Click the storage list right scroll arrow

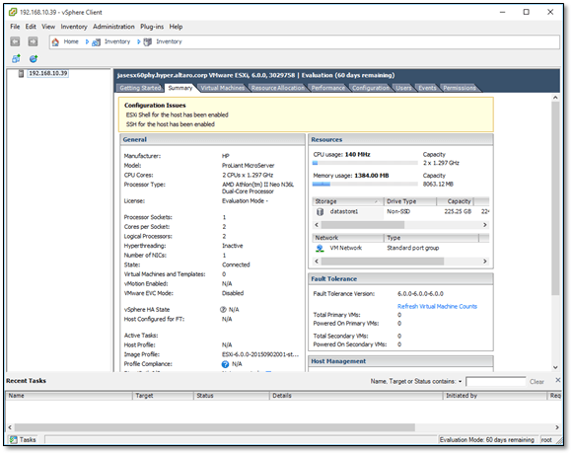point(485,225)
